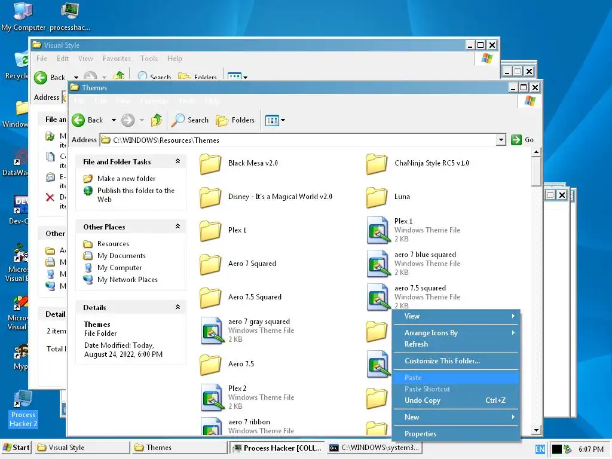
Task: Select the Plex 1 folder icon
Action: pos(210,231)
